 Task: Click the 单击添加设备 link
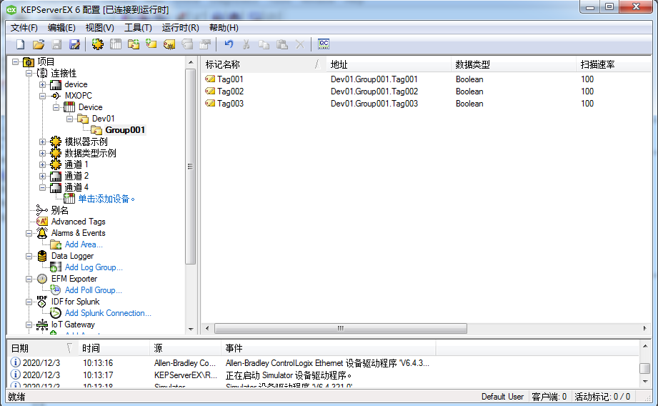pos(106,199)
